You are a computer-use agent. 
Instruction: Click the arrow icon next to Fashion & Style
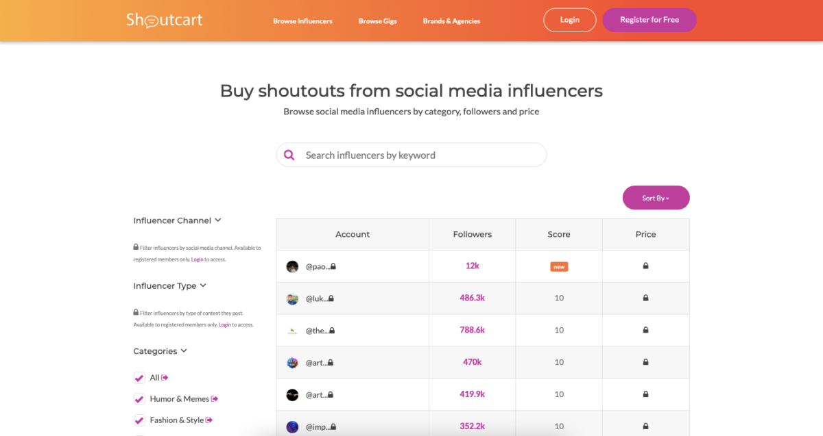[x=209, y=420]
